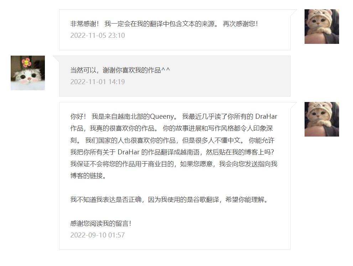Click the speech bubble tail of gray reply

(x=56, y=59)
